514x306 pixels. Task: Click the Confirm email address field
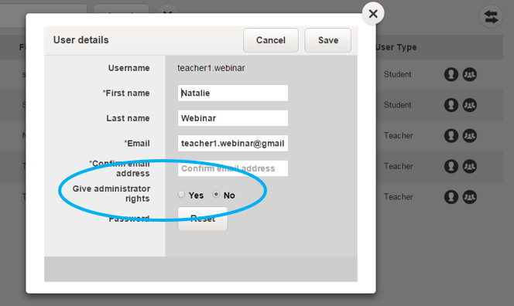click(x=233, y=168)
